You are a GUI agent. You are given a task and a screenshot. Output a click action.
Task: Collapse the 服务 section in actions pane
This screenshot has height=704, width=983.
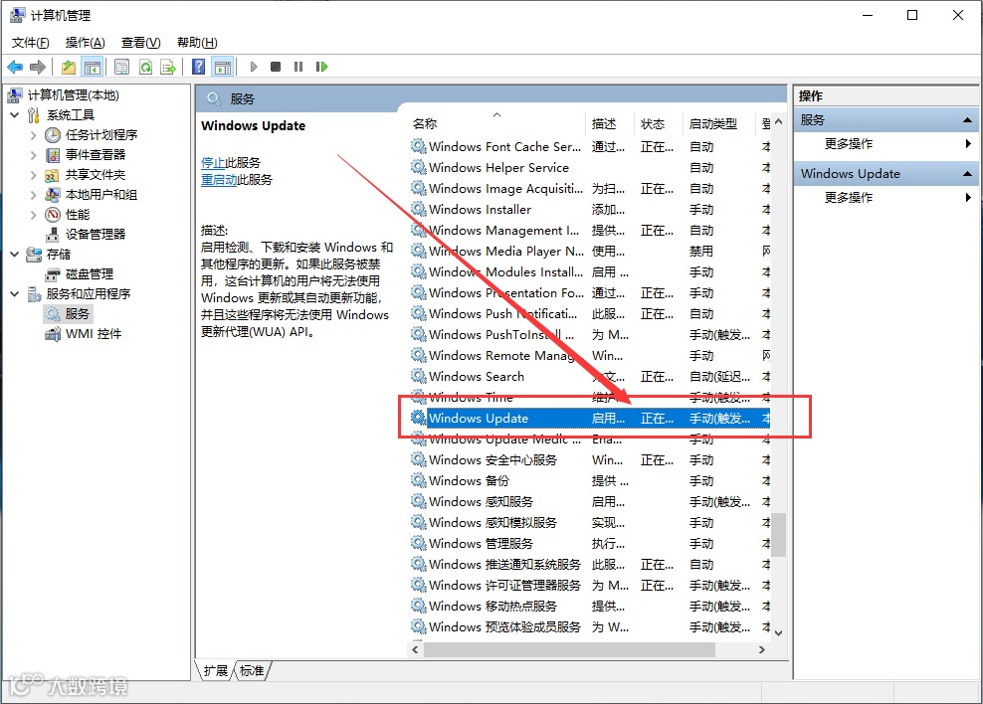967,119
